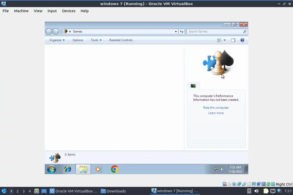Launch Google Chrome from the Windows taskbar

pyautogui.click(x=114, y=169)
